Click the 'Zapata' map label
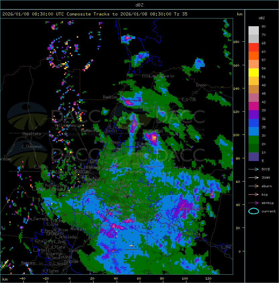 74,250
